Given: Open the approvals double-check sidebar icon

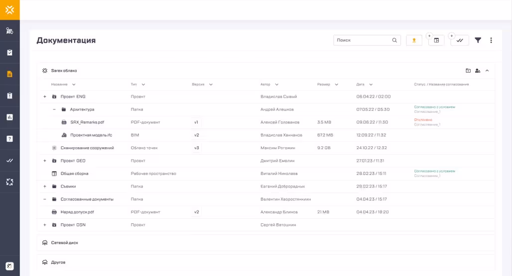Looking at the screenshot, I should (x=10, y=160).
